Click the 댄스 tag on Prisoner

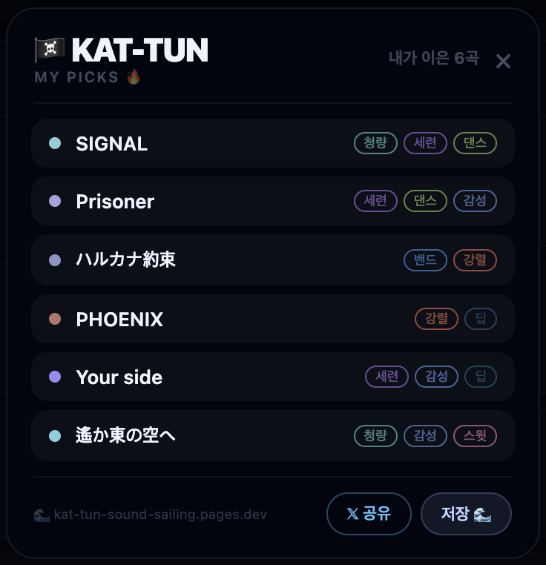coord(425,201)
